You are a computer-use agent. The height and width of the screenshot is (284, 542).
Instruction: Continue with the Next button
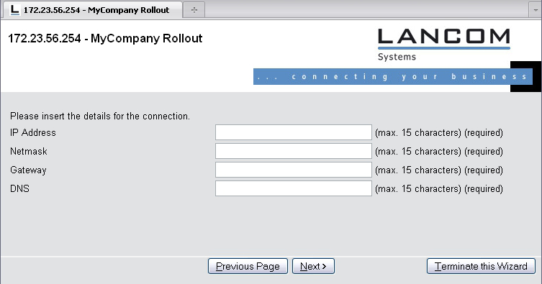tap(313, 266)
